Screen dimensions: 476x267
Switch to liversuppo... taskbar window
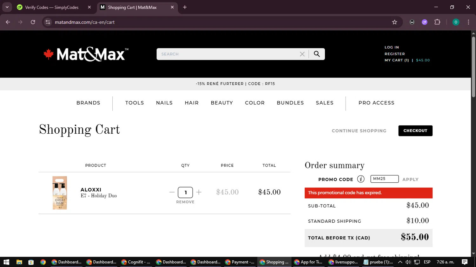click(x=343, y=262)
